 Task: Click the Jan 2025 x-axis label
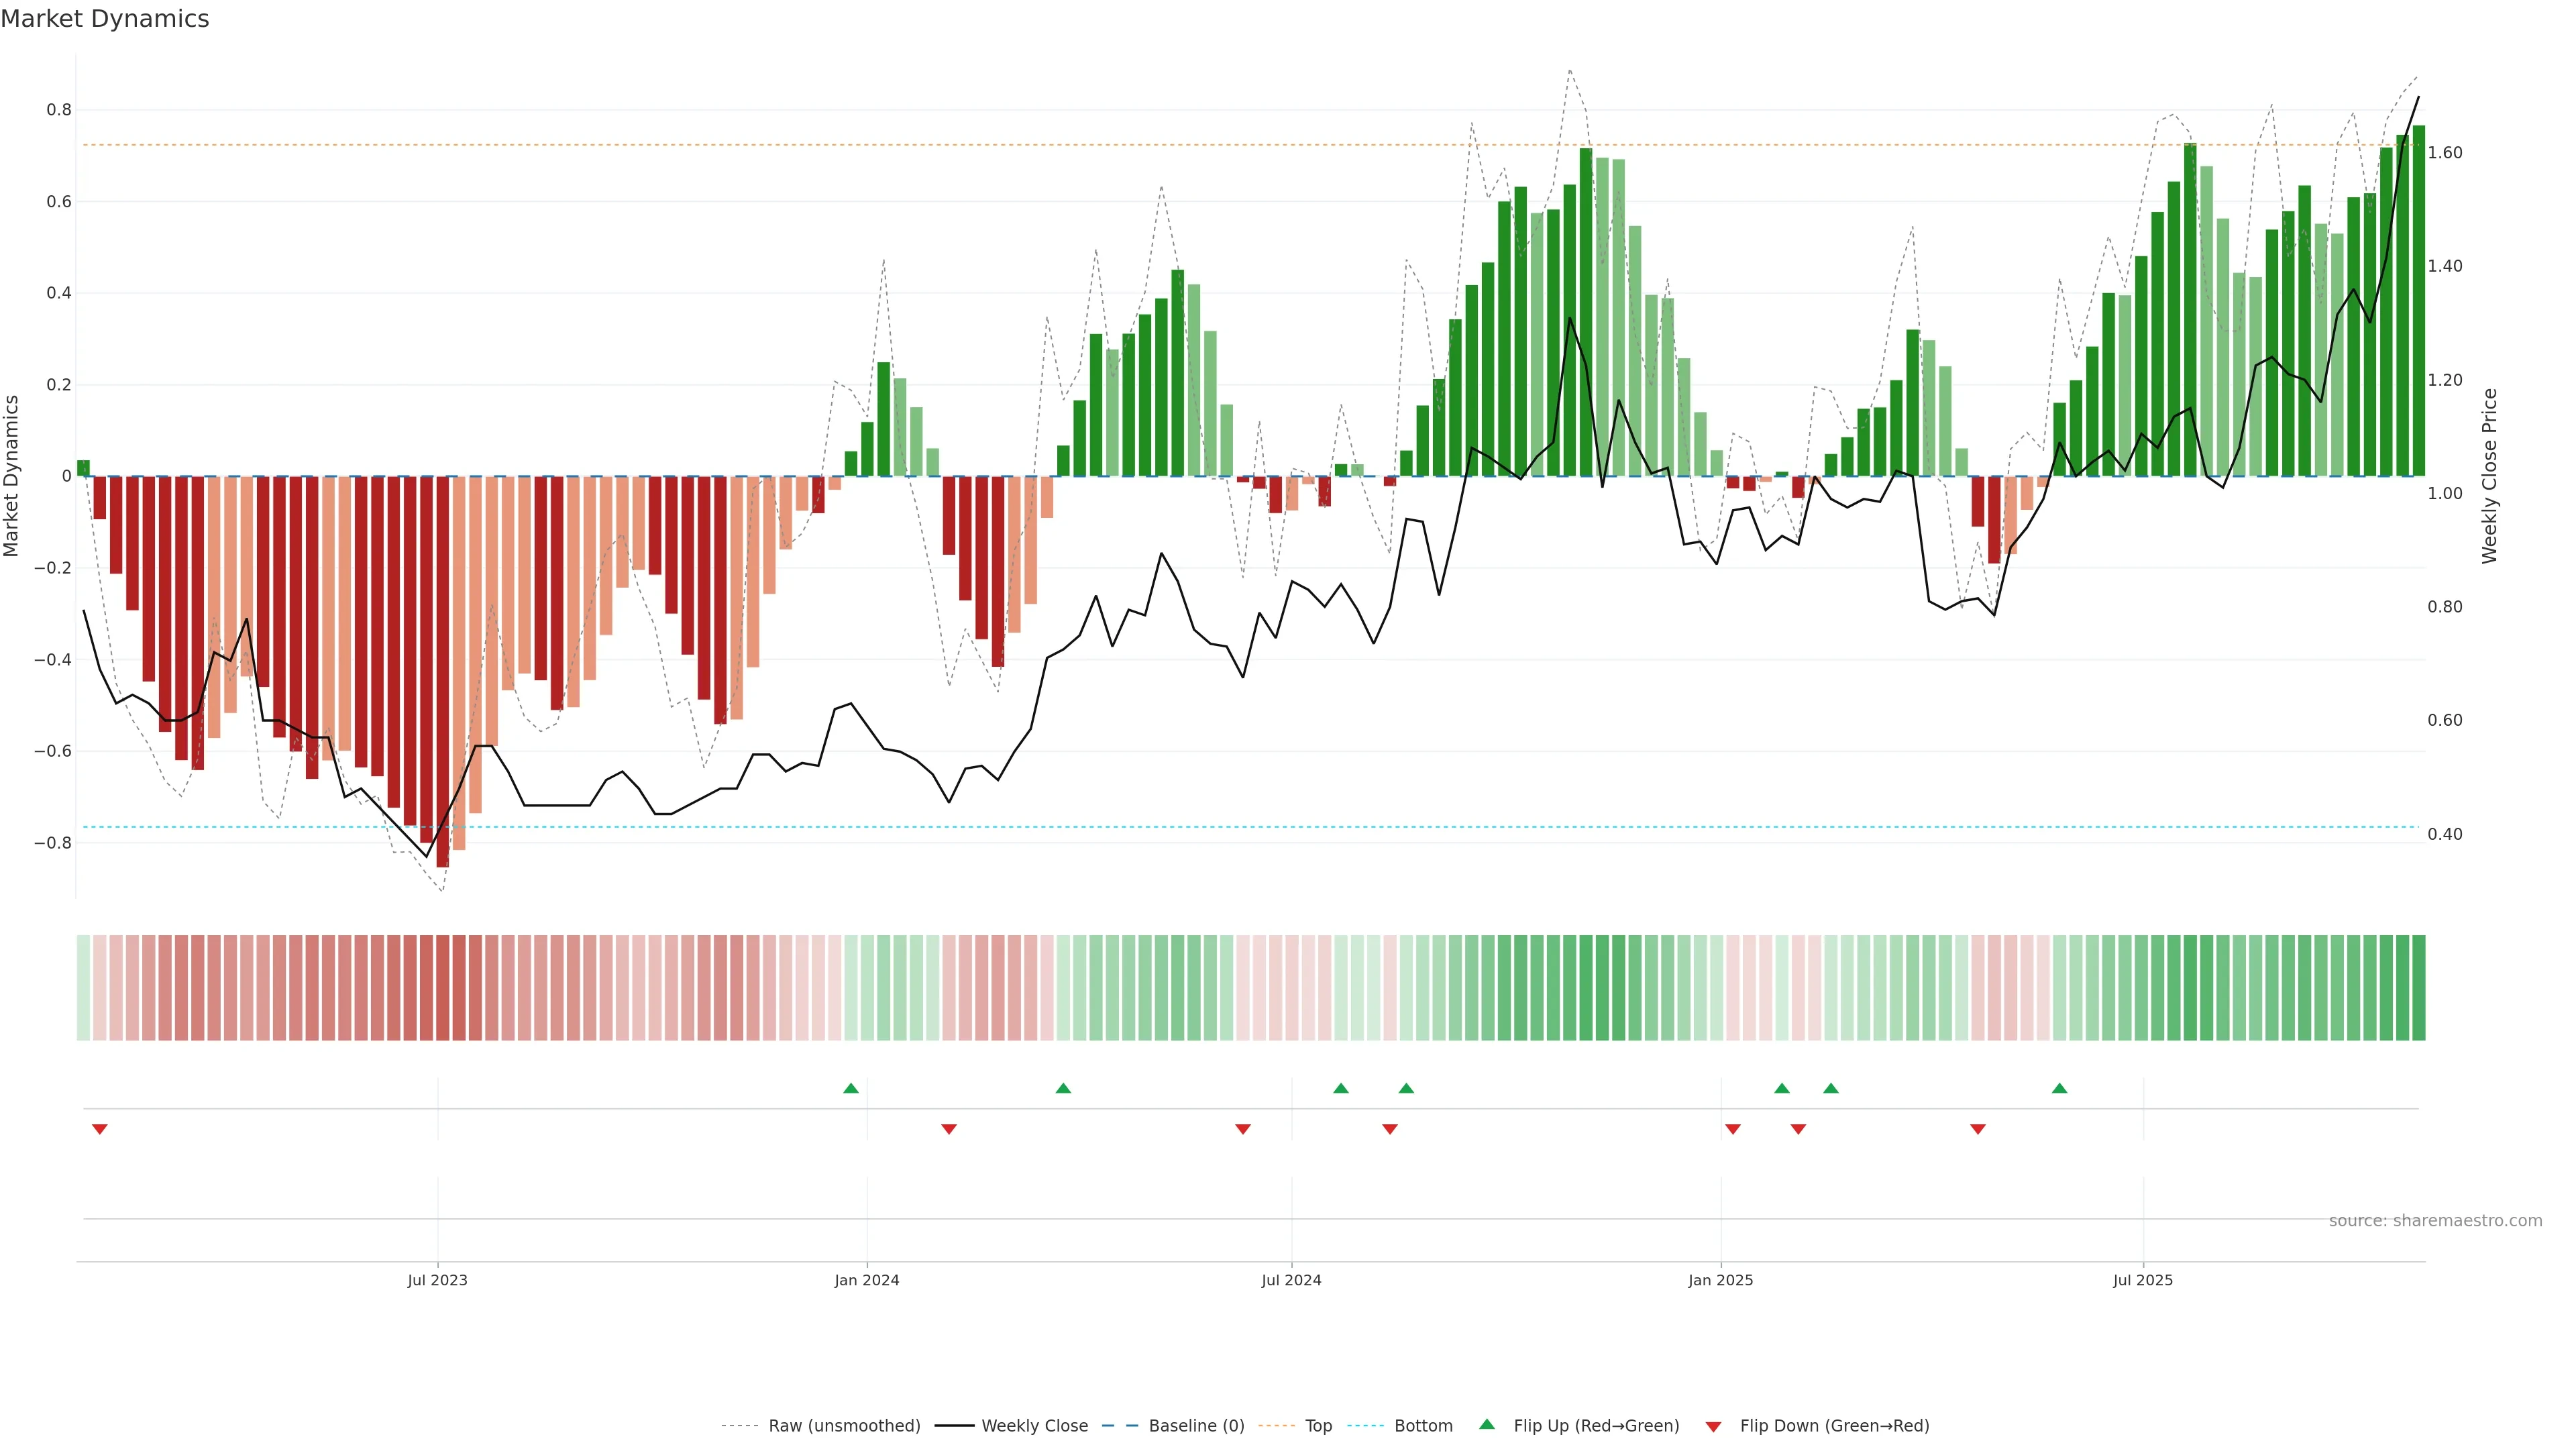[x=1720, y=1280]
